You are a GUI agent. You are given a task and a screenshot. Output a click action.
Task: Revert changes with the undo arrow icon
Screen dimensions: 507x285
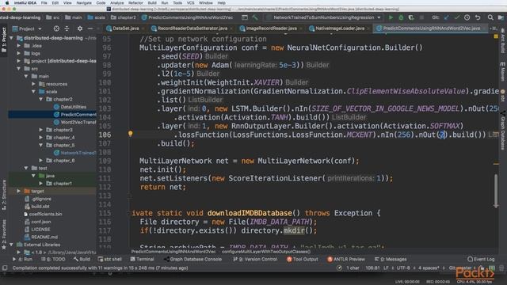coord(478,17)
